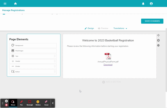Grab the Header element drag handle
167x108 pixels.
[x=55, y=61]
